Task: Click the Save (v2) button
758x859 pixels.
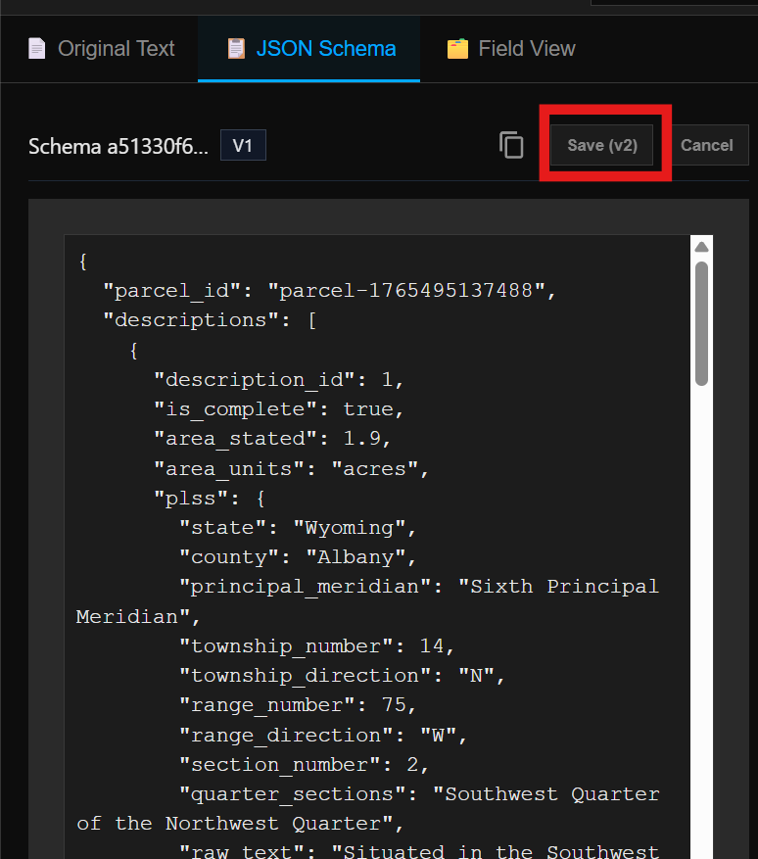Action: point(601,144)
